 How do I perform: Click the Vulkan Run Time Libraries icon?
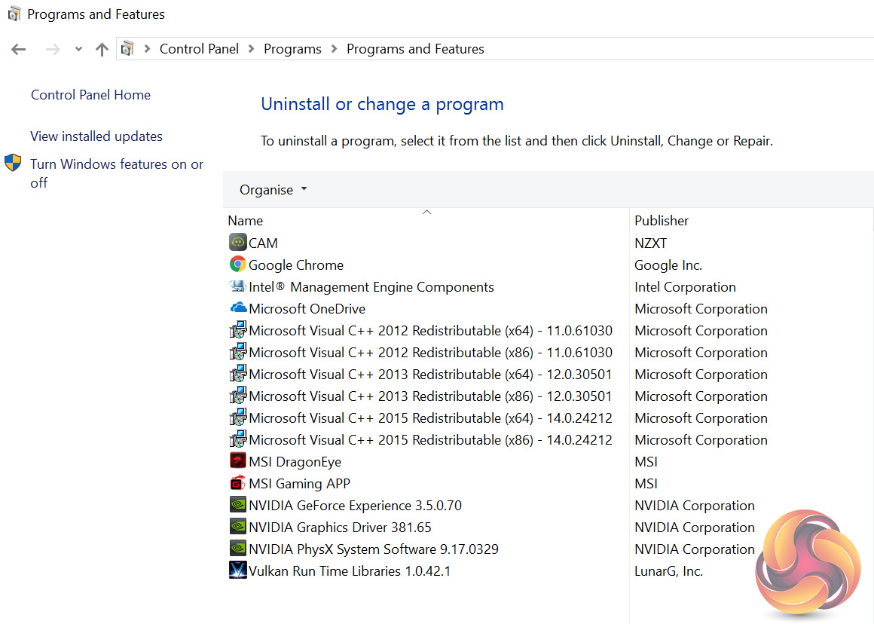(x=237, y=570)
